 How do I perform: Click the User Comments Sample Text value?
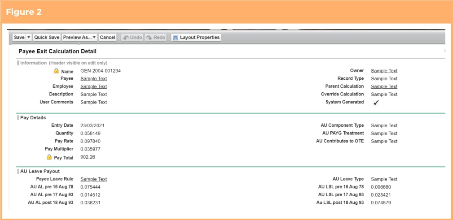pyautogui.click(x=93, y=102)
